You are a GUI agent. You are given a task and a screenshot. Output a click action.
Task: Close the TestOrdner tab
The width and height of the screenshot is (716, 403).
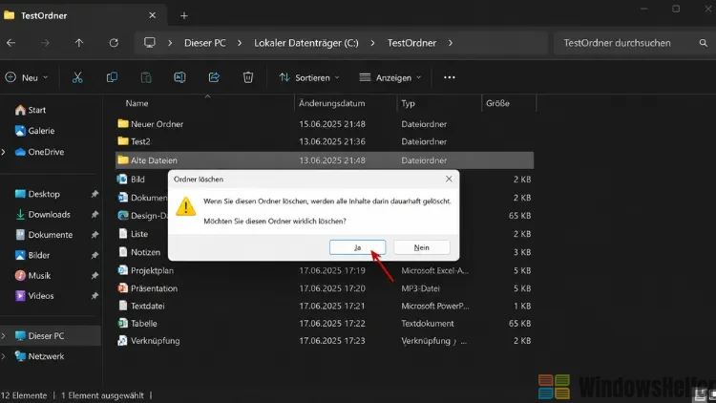(153, 15)
